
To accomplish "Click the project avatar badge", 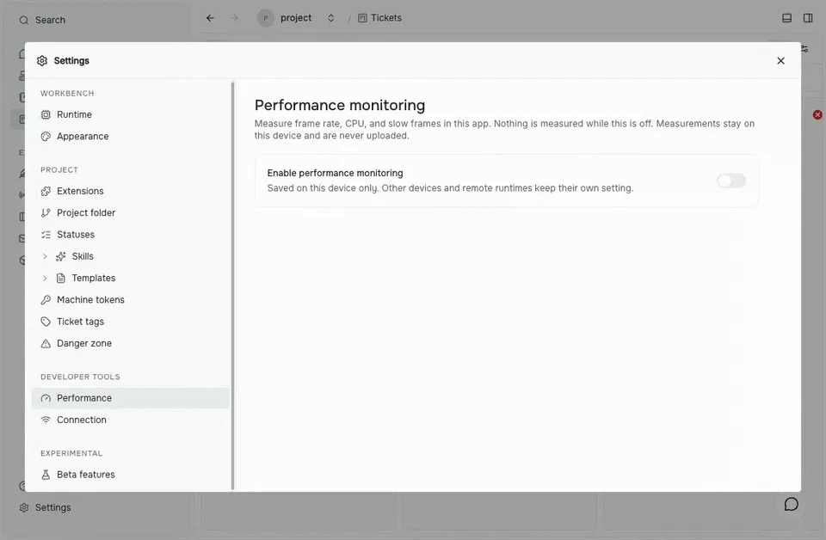I will click(x=266, y=18).
